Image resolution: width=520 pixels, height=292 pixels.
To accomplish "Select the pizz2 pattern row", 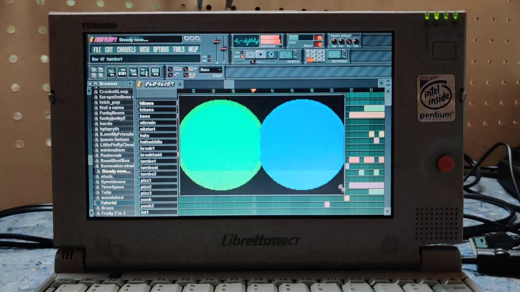I will click(x=157, y=187).
